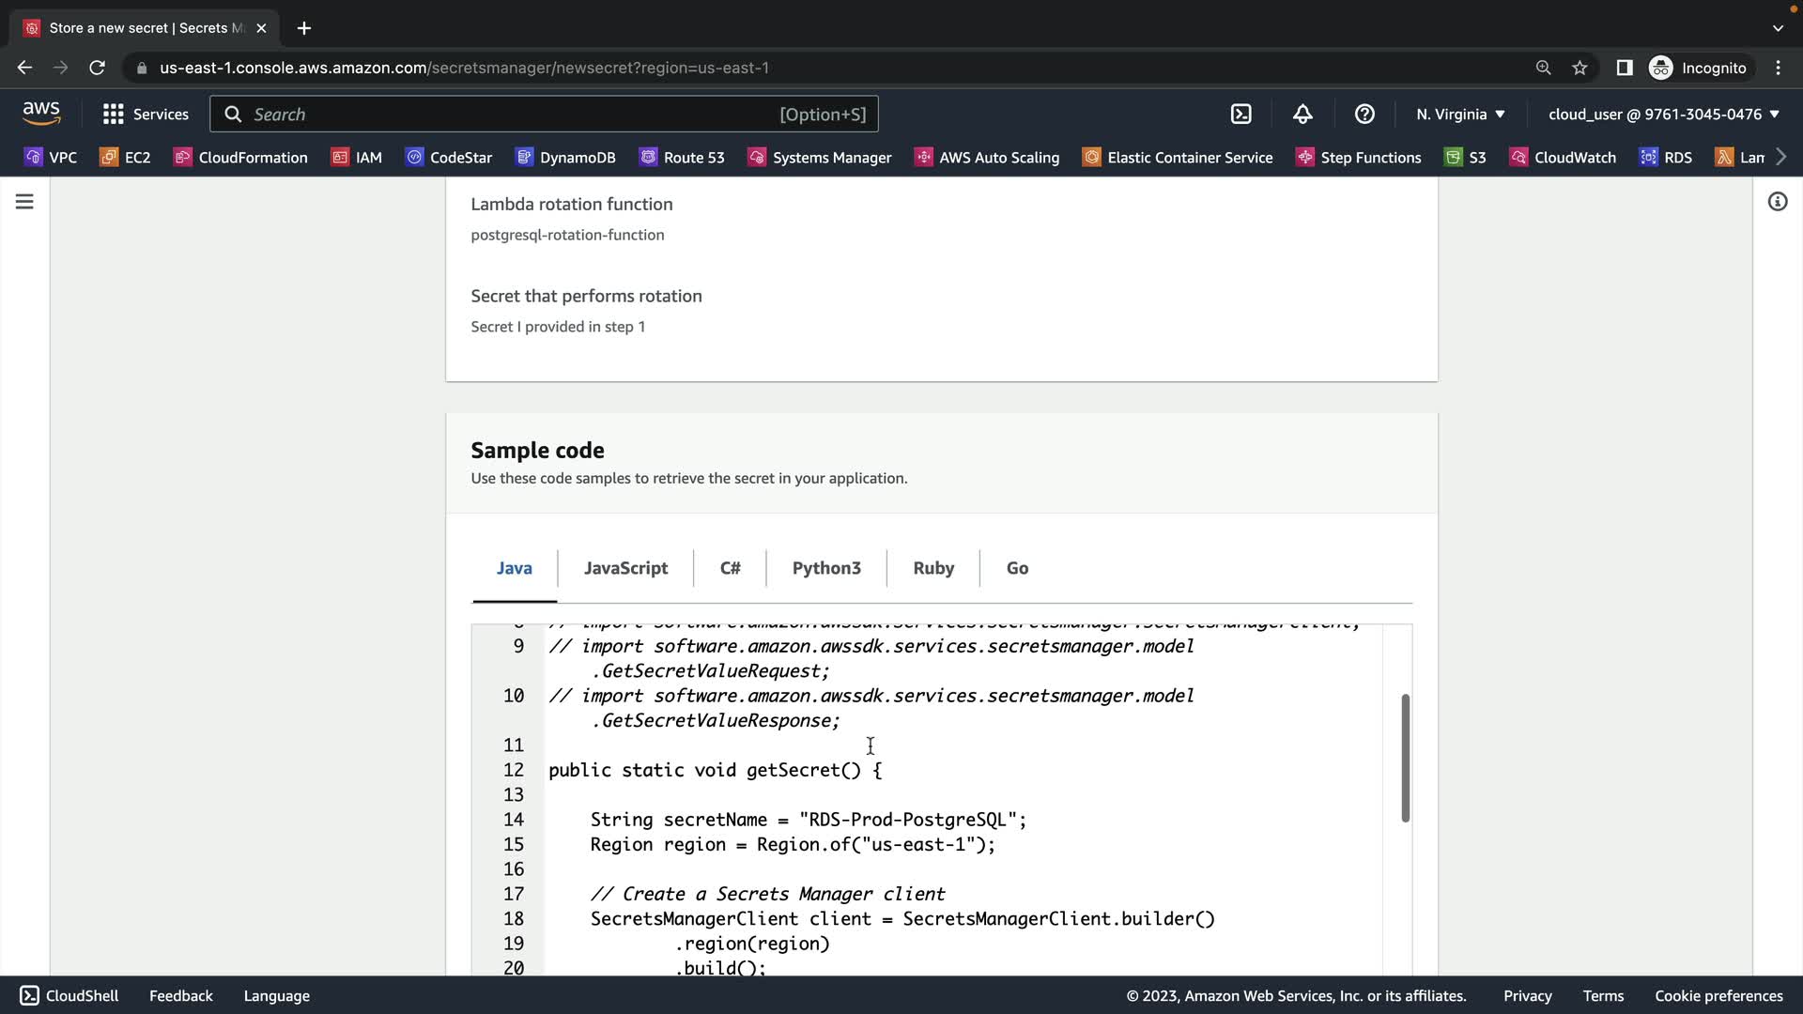
Task: Open the DynamoDB favorites shortcut
Action: [x=565, y=158]
